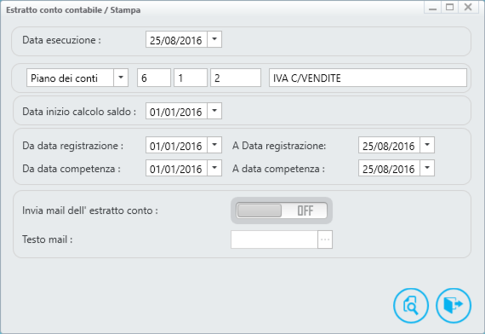This screenshot has height=334, width=485.
Task: Click the print preview magnifier icon
Action: click(411, 306)
